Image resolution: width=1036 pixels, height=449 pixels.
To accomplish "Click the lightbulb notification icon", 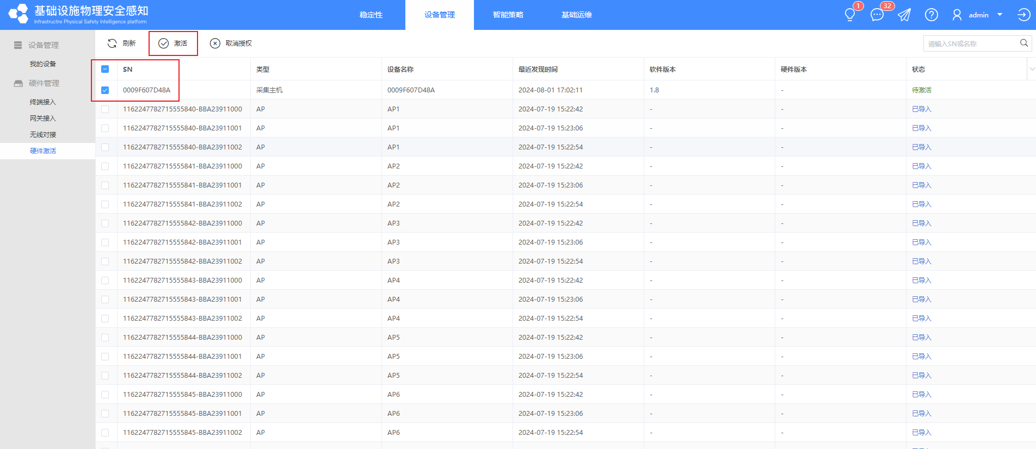I will pos(849,15).
